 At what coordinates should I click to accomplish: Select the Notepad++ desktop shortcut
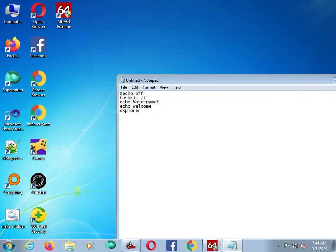(x=13, y=150)
